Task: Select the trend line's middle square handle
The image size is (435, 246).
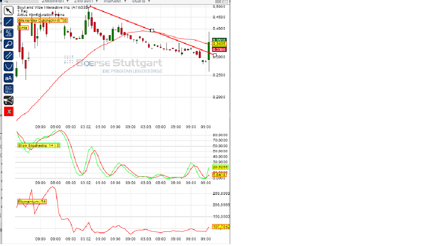Action: click(152, 31)
